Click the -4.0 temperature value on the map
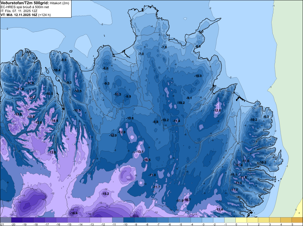Screen dimensions: 303x226 tap(201, 32)
